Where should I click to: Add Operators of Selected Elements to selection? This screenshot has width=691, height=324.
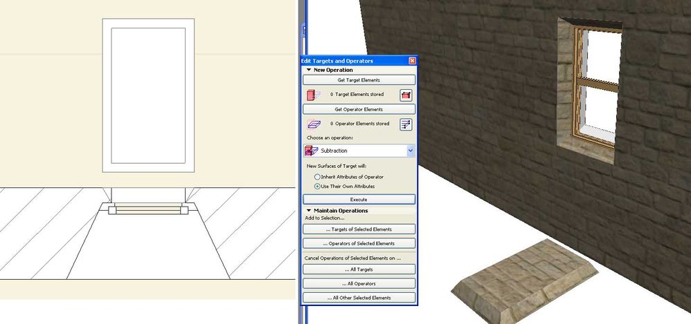pos(359,243)
